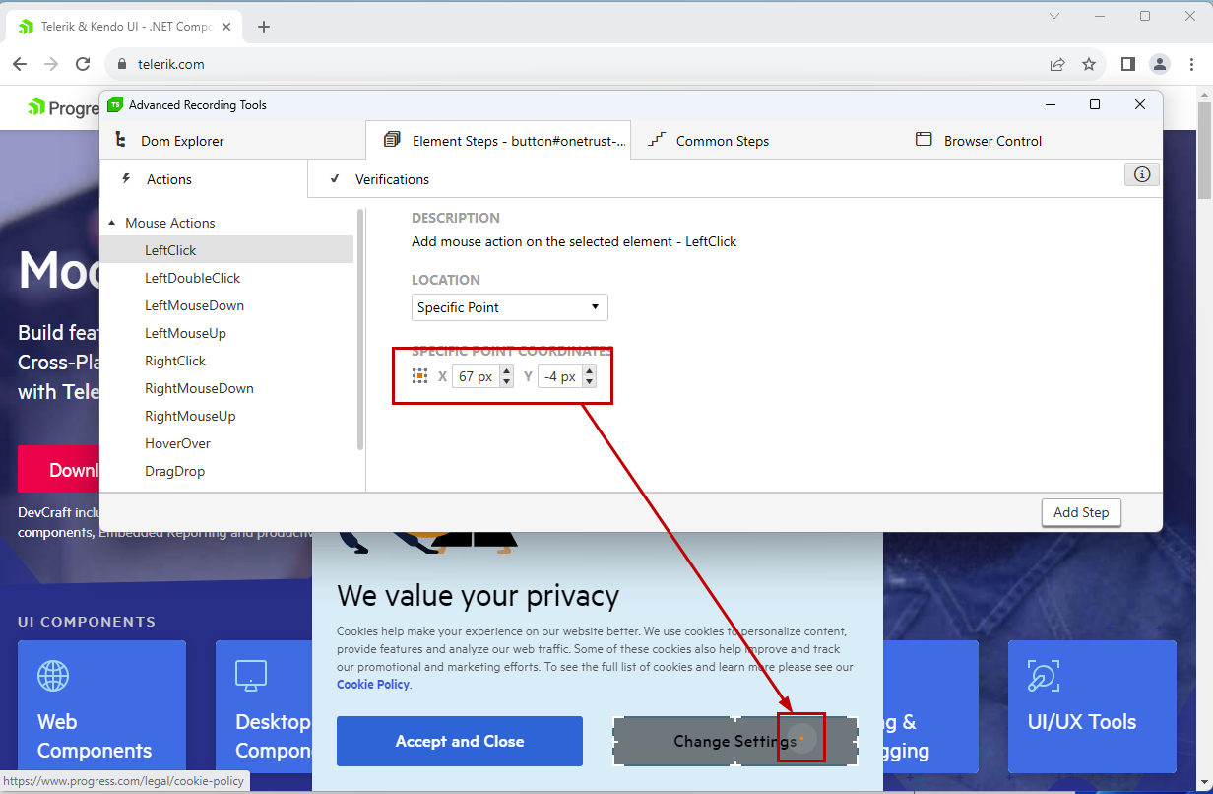Bookmark this page with star icon
Screen dimensions: 1213x794
(1089, 64)
